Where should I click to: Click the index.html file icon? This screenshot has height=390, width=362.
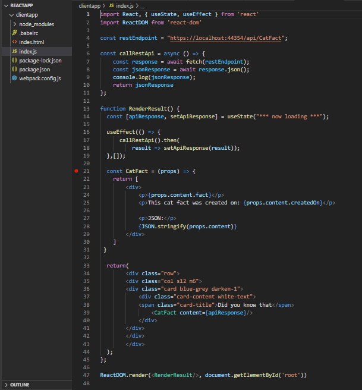coord(15,42)
